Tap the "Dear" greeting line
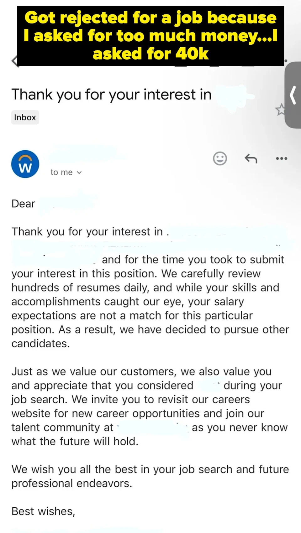 click(x=24, y=204)
